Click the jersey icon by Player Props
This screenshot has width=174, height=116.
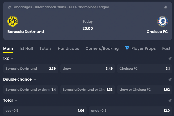click(127, 48)
